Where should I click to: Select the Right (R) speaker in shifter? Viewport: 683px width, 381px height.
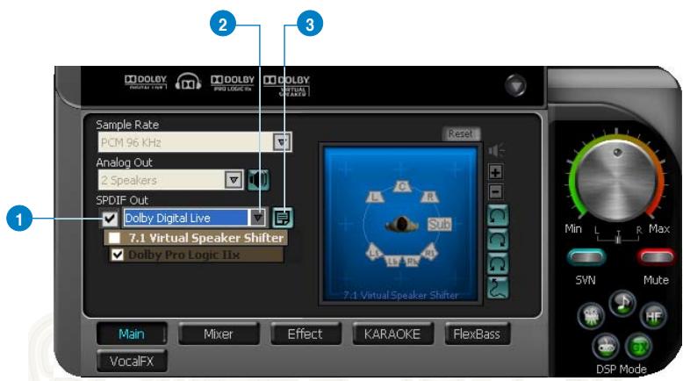(429, 197)
